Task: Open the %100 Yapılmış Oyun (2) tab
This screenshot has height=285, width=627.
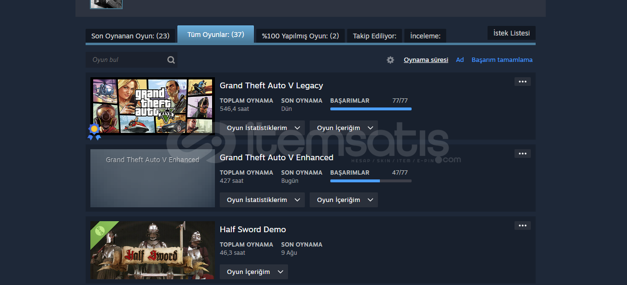Action: point(301,36)
